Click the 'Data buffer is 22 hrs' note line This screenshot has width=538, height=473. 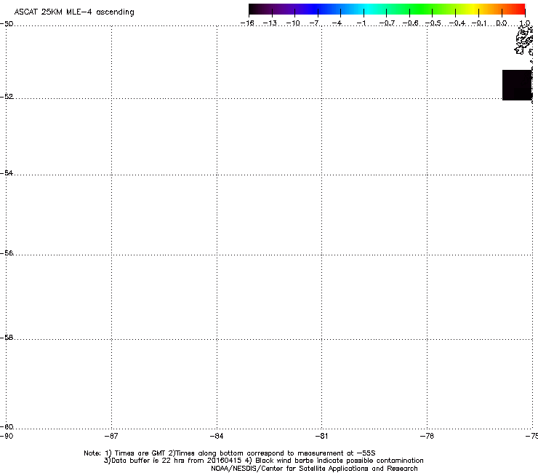(263, 461)
